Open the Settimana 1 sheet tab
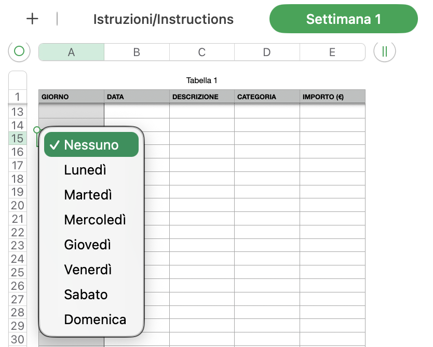Viewport: 433px width, 347px height. click(343, 19)
